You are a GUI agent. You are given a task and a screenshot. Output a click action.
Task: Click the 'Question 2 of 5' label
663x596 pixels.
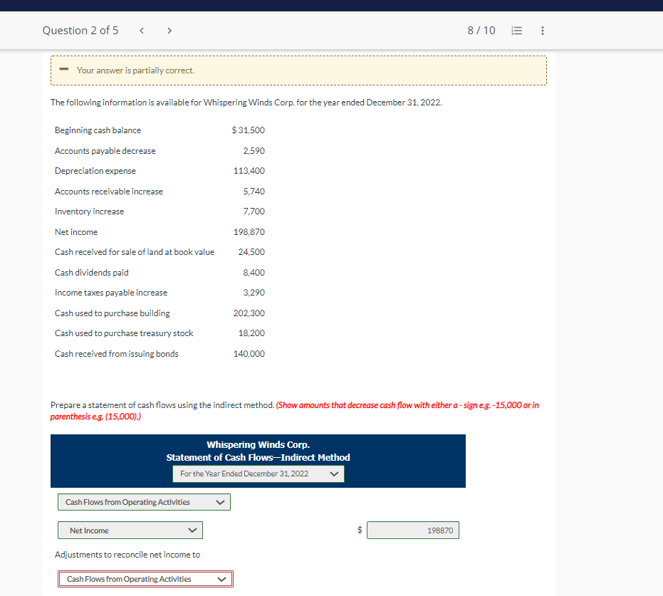click(x=80, y=31)
